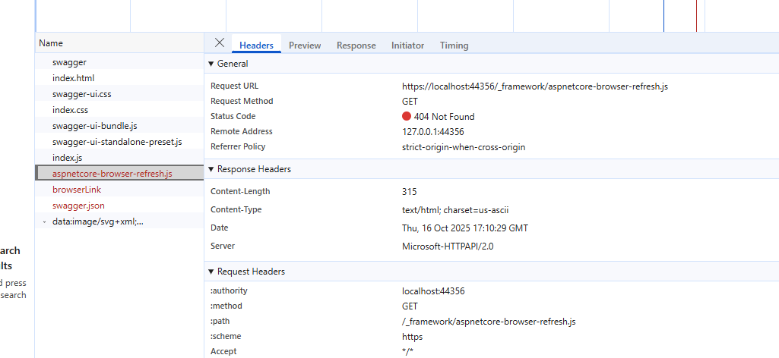Open the Timing tab
The image size is (779, 358).
[x=454, y=46]
